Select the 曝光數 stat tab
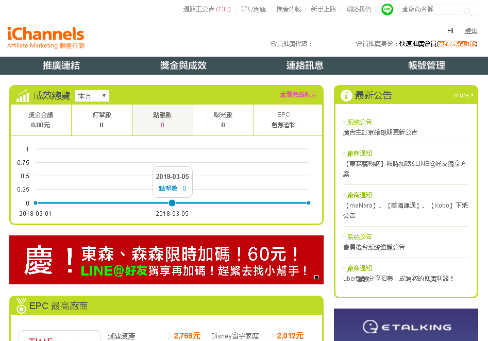488x341 pixels. [223, 120]
